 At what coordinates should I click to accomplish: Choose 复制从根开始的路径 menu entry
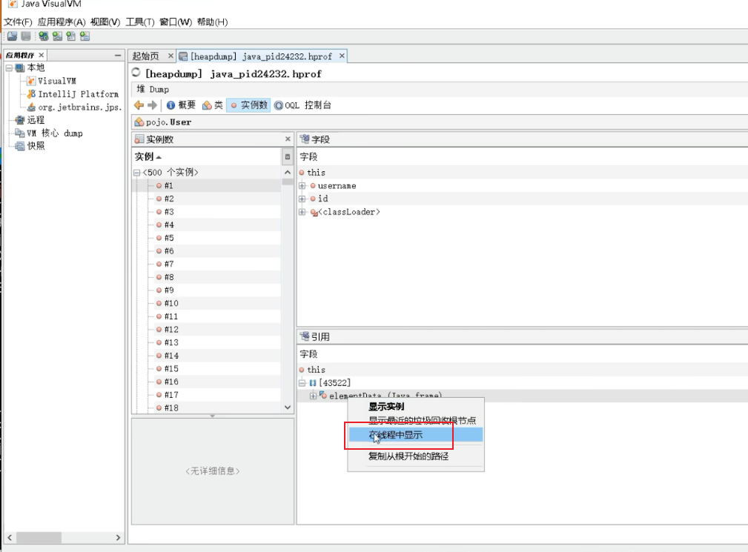[x=416, y=456]
